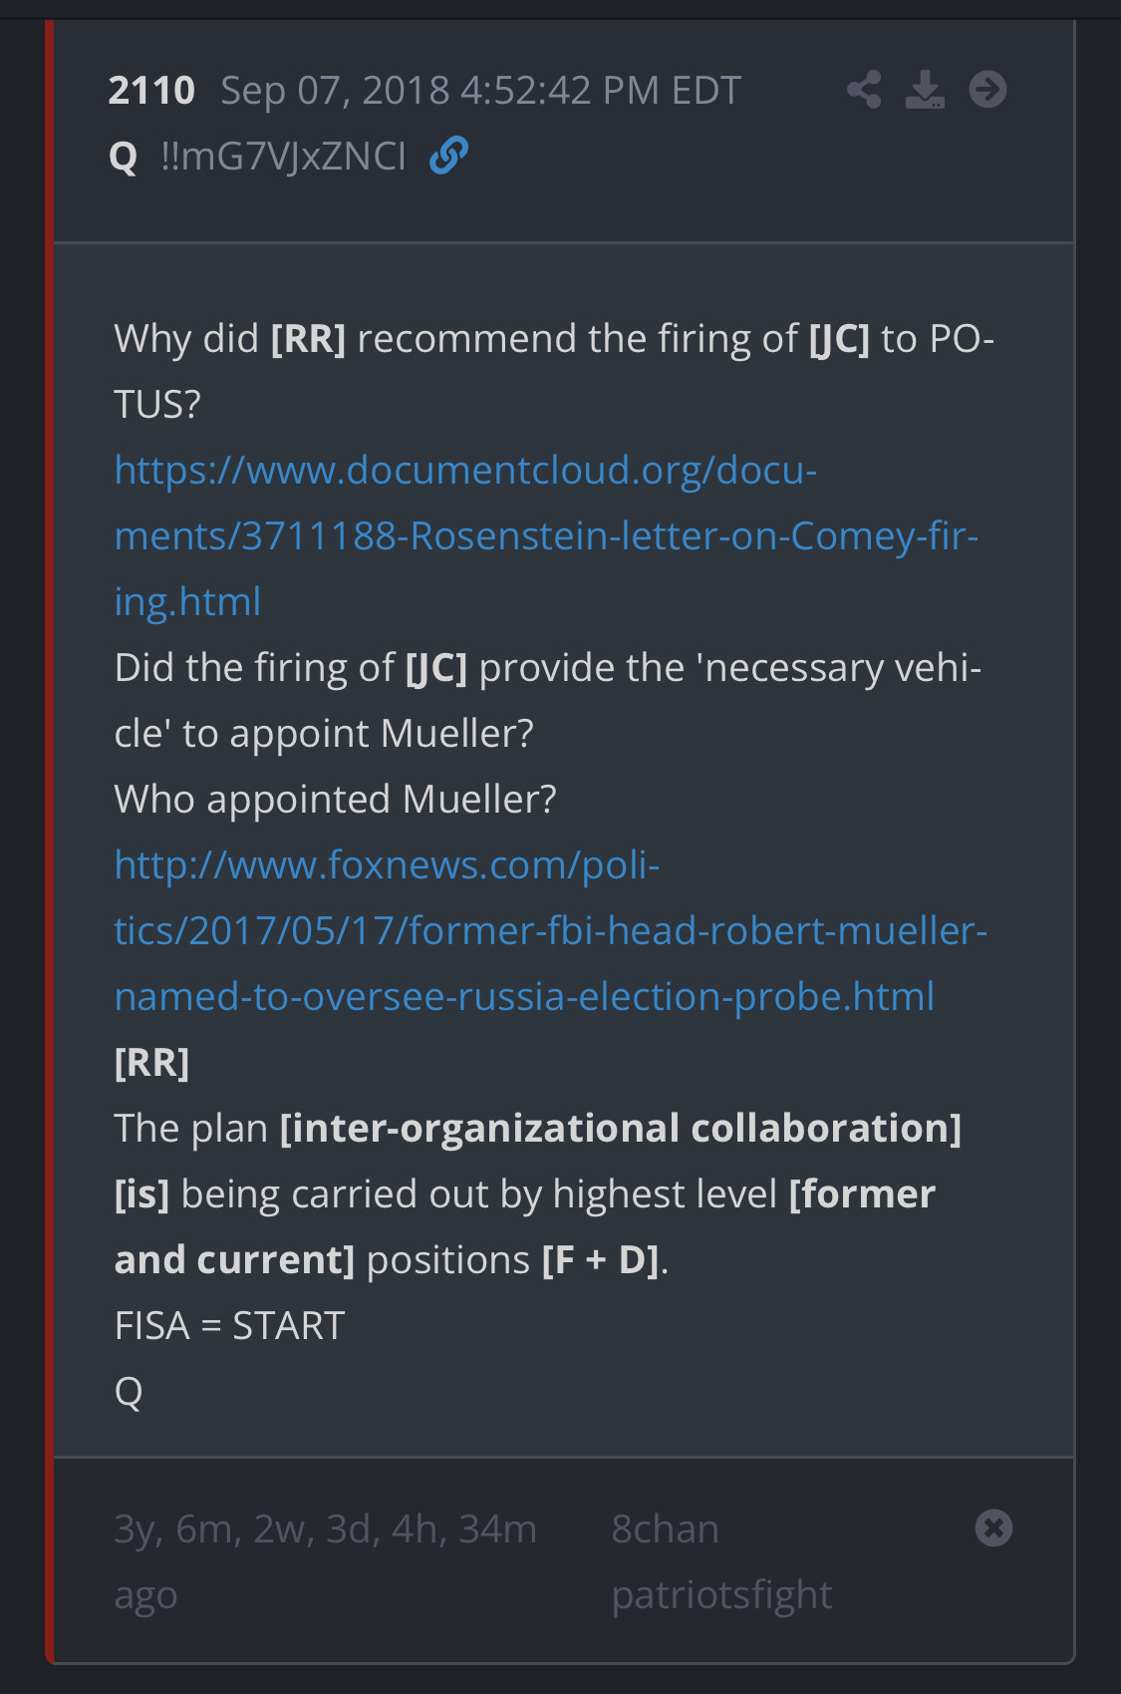Click post number 2110
Image resolution: width=1121 pixels, height=1694 pixels.
[151, 91]
